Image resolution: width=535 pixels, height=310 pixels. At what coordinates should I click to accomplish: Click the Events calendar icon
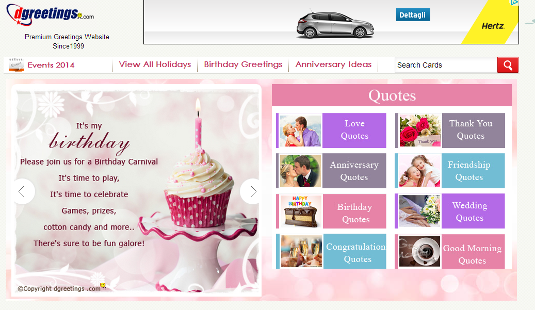coord(16,64)
